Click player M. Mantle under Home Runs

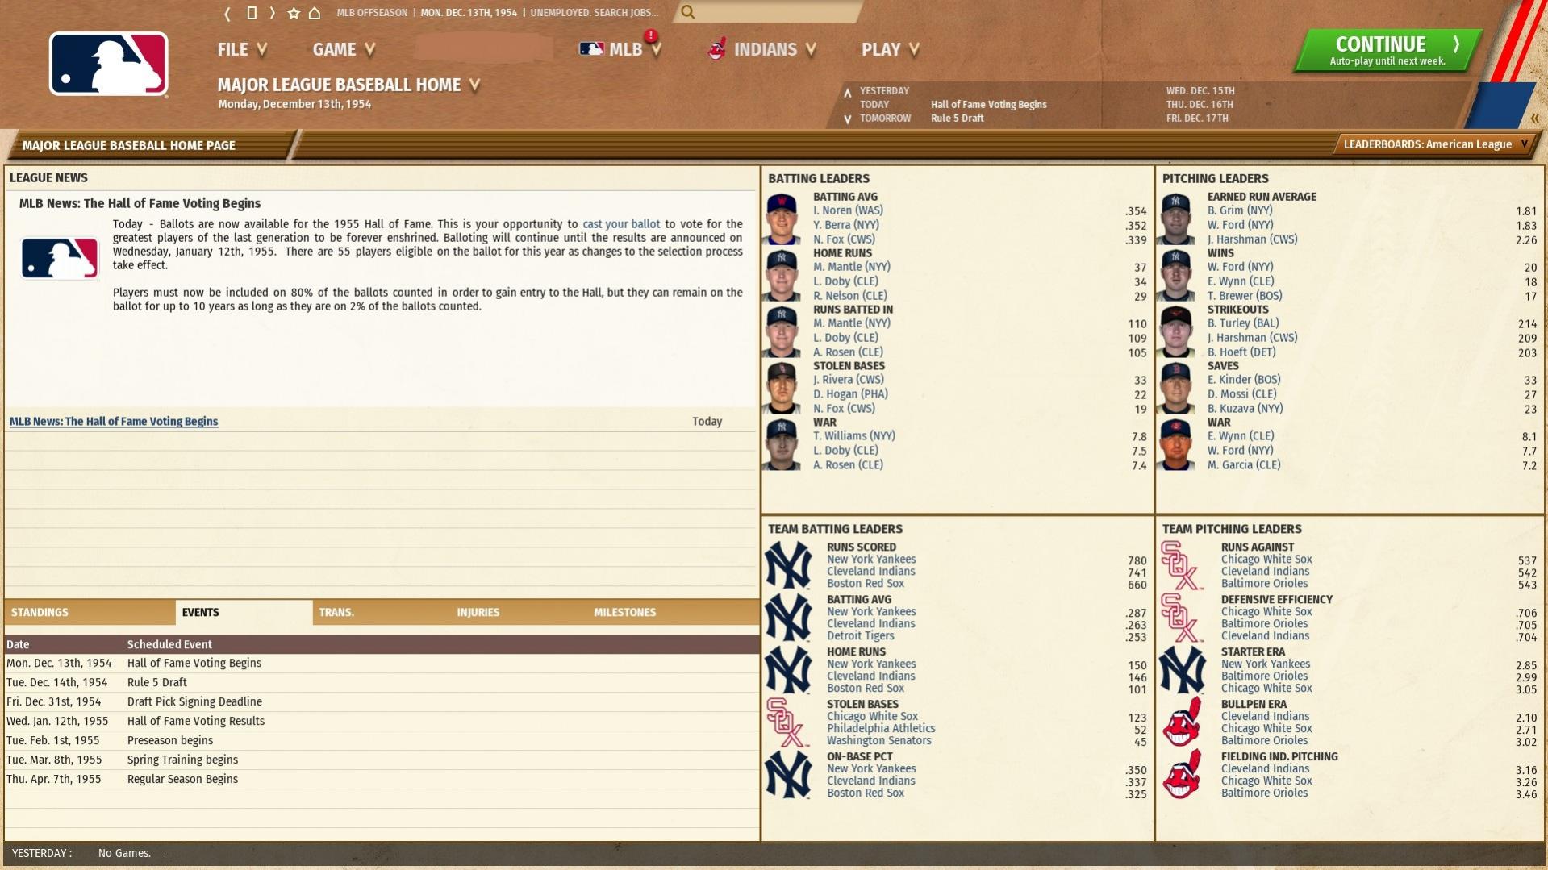(x=852, y=267)
